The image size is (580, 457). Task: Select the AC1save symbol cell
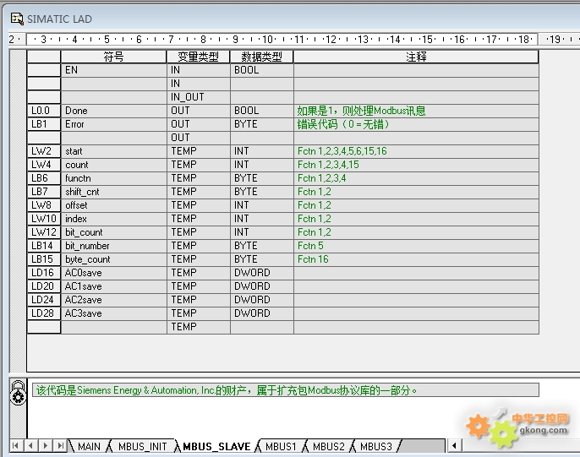tap(113, 286)
